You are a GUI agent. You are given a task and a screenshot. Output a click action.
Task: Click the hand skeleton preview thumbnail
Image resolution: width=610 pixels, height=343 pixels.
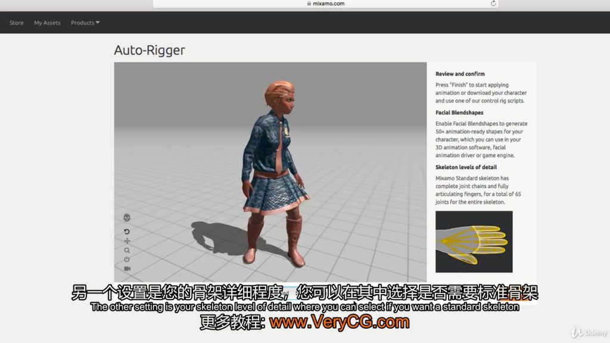pyautogui.click(x=474, y=242)
